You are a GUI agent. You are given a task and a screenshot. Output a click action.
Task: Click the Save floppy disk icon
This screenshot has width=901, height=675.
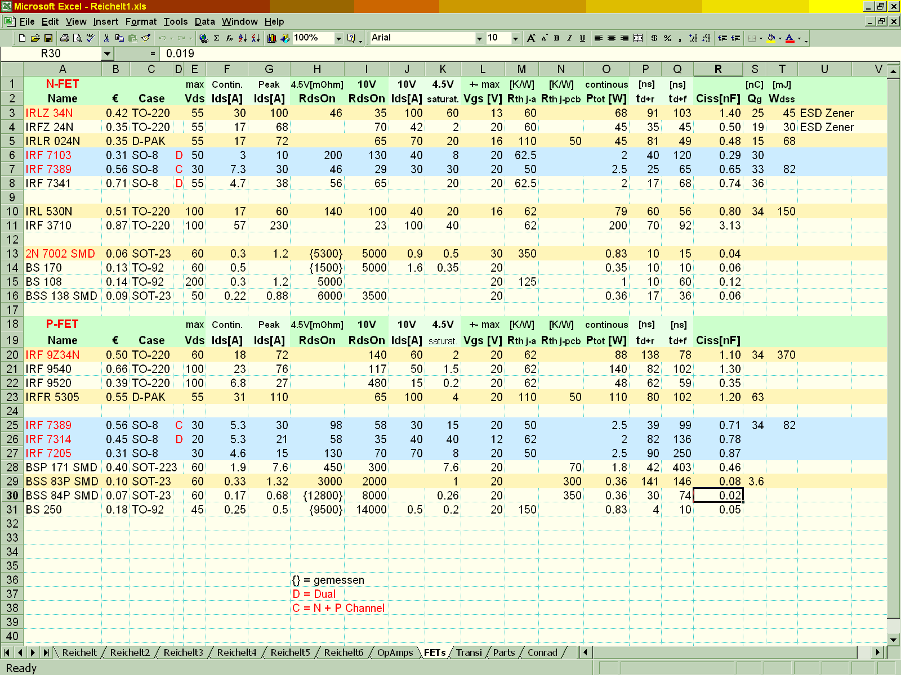click(x=48, y=38)
